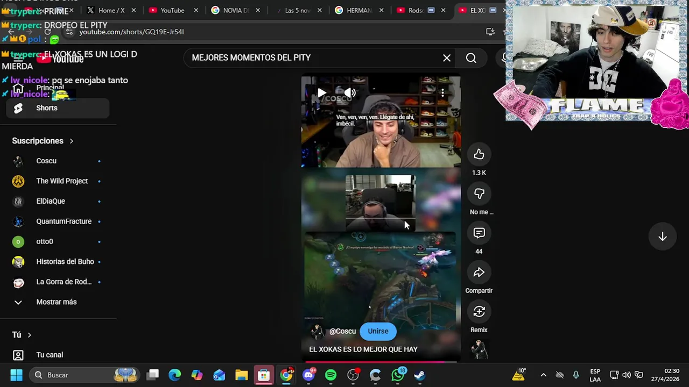Viewport: 689px width, 387px height.
Task: Open QuantumFracture subscription channel
Action: [x=58, y=221]
